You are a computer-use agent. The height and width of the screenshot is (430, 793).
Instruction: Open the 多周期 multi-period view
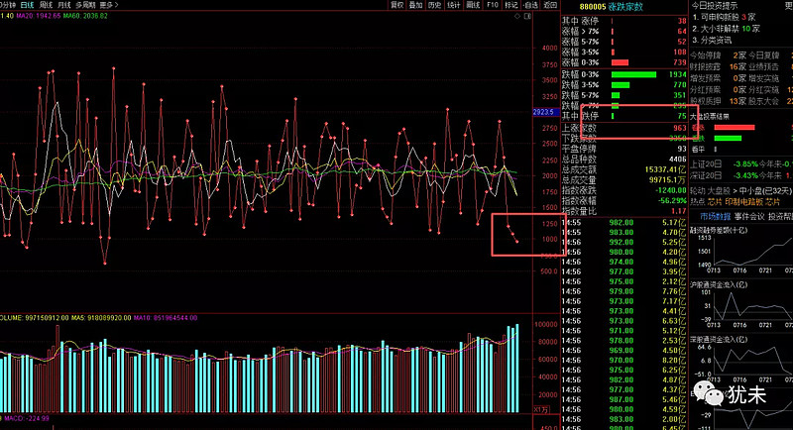(86, 5)
